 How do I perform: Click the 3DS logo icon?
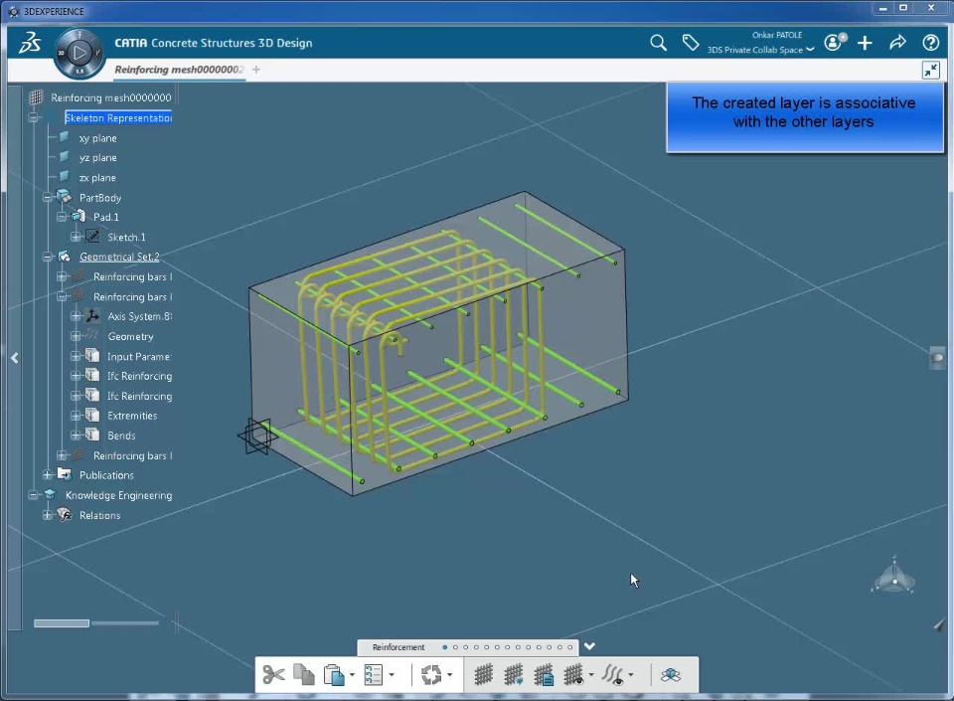pyautogui.click(x=29, y=43)
